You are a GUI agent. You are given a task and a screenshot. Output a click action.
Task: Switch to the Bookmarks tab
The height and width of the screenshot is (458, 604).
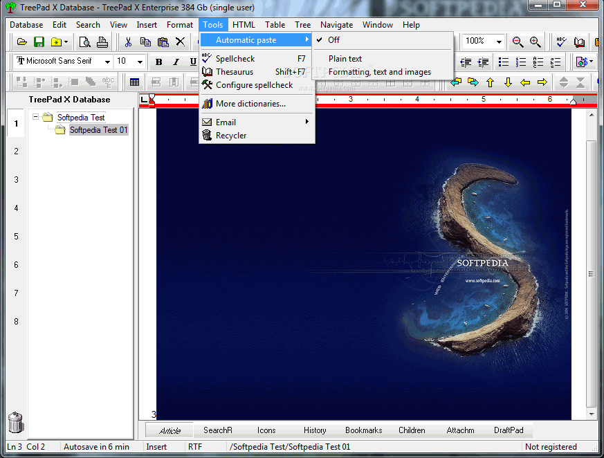click(364, 430)
